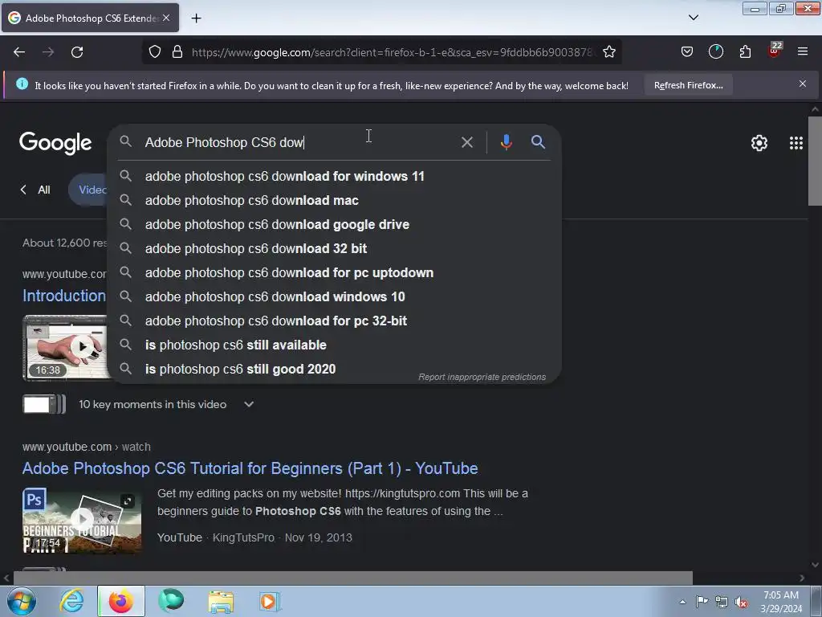
Task: Start voice search with microphone
Action: pos(506,142)
